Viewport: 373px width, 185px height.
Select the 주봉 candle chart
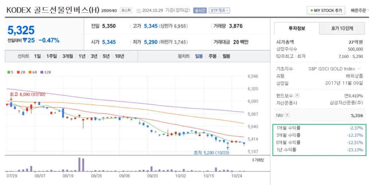(212, 56)
